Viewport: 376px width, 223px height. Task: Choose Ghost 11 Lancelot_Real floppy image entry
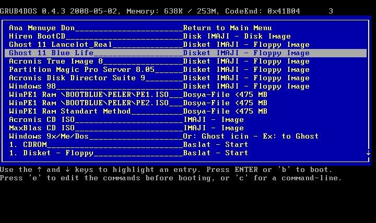pos(185,45)
